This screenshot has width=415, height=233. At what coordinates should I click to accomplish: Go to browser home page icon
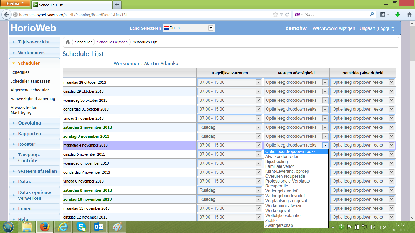pyautogui.click(x=409, y=15)
